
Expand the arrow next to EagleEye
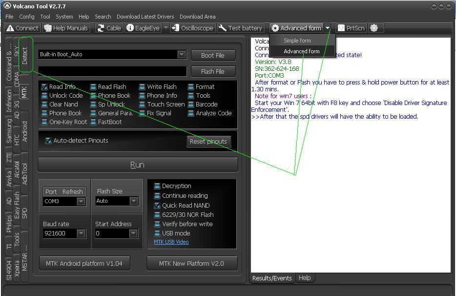coord(166,27)
